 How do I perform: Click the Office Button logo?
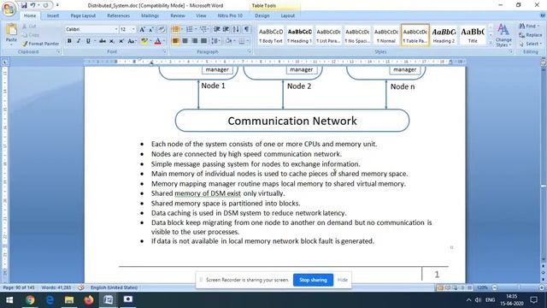point(9,9)
